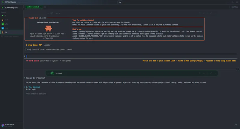Viewport: 240px width, 129px height.
Task: Open the New terminal dropdown arrow
Action: click(x=40, y=7)
